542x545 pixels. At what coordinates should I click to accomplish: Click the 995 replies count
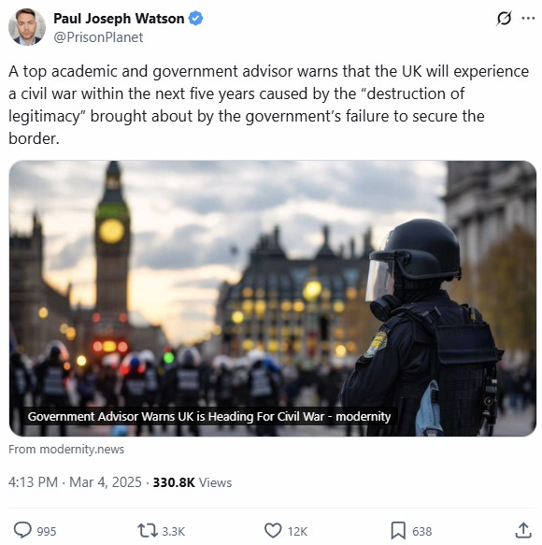pos(47,531)
